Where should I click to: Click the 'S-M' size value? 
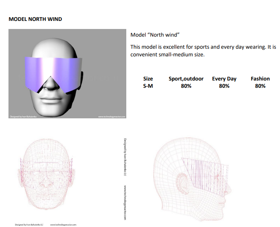coord(148,86)
